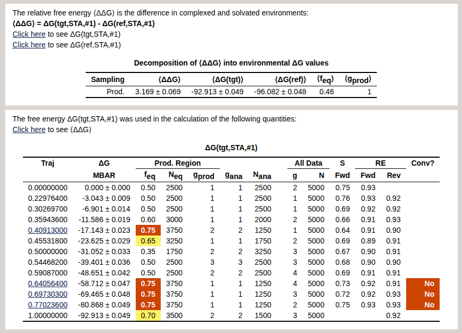This screenshot has width=462, height=333.
Task: Open the ΔG(tgt,STA,#1) link via top Click here
Action: (29, 34)
